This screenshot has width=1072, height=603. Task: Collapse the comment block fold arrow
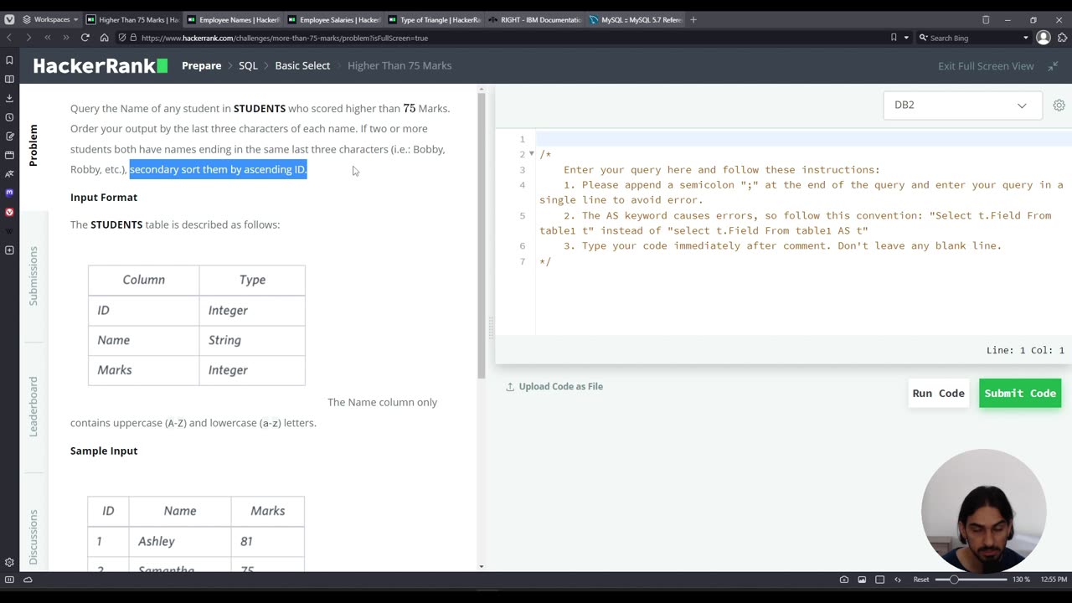click(x=531, y=154)
